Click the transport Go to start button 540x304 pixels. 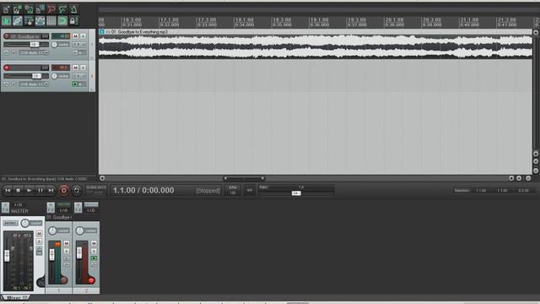click(8, 190)
